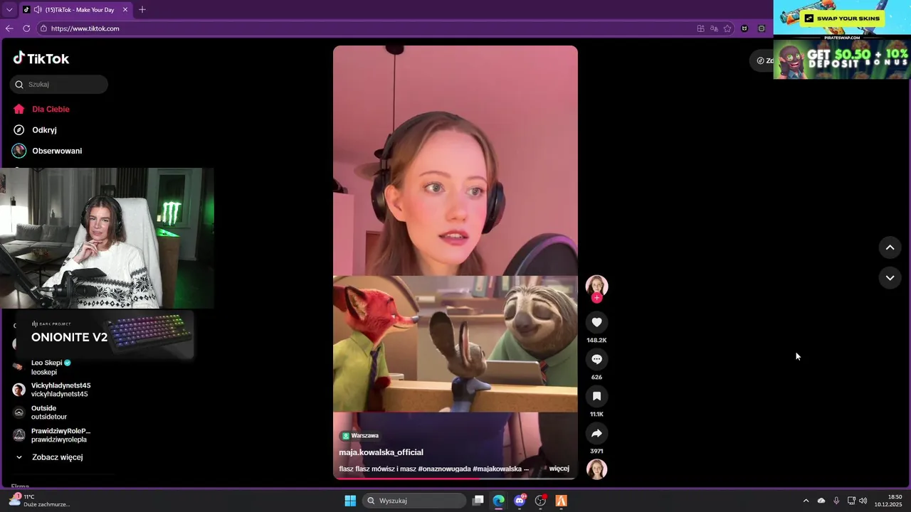Viewport: 911px width, 512px height.
Task: View site information lock icon
Action: coord(43,28)
